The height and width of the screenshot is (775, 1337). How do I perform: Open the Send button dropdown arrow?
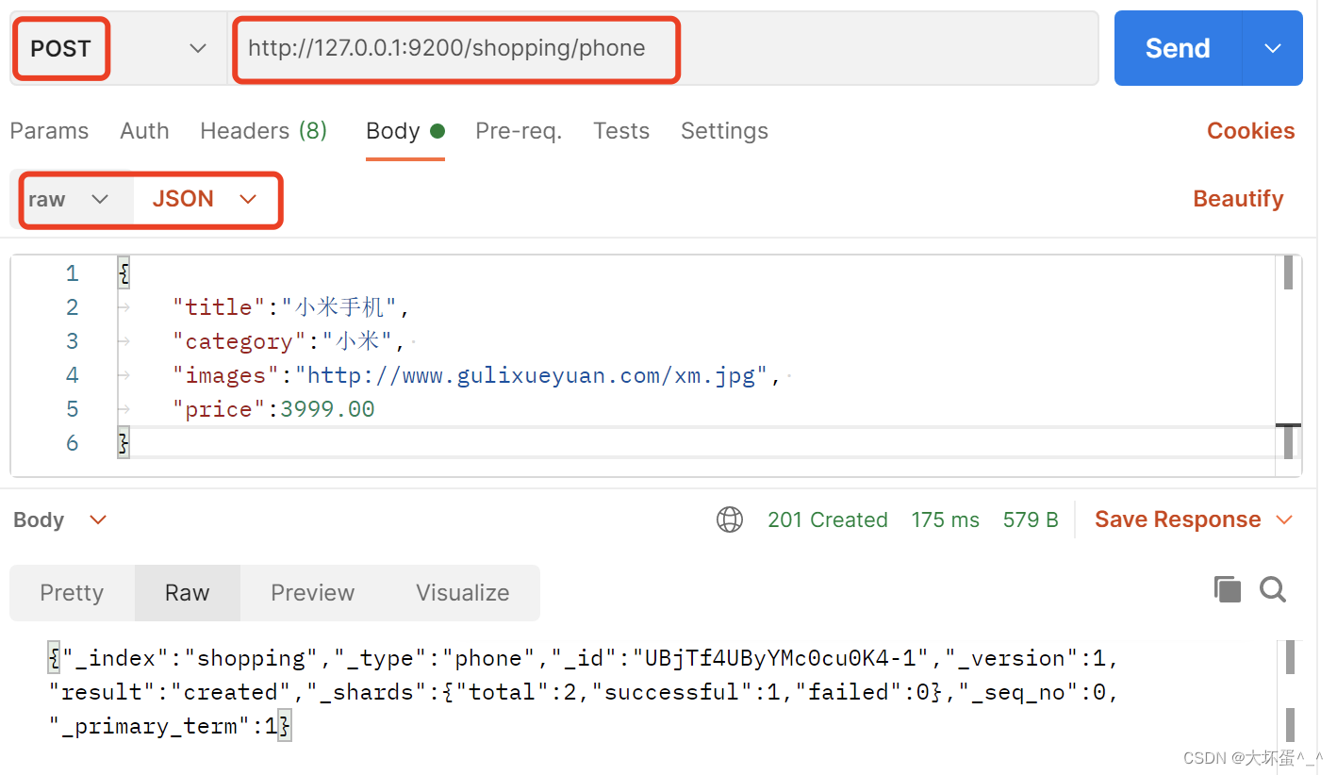(1273, 48)
